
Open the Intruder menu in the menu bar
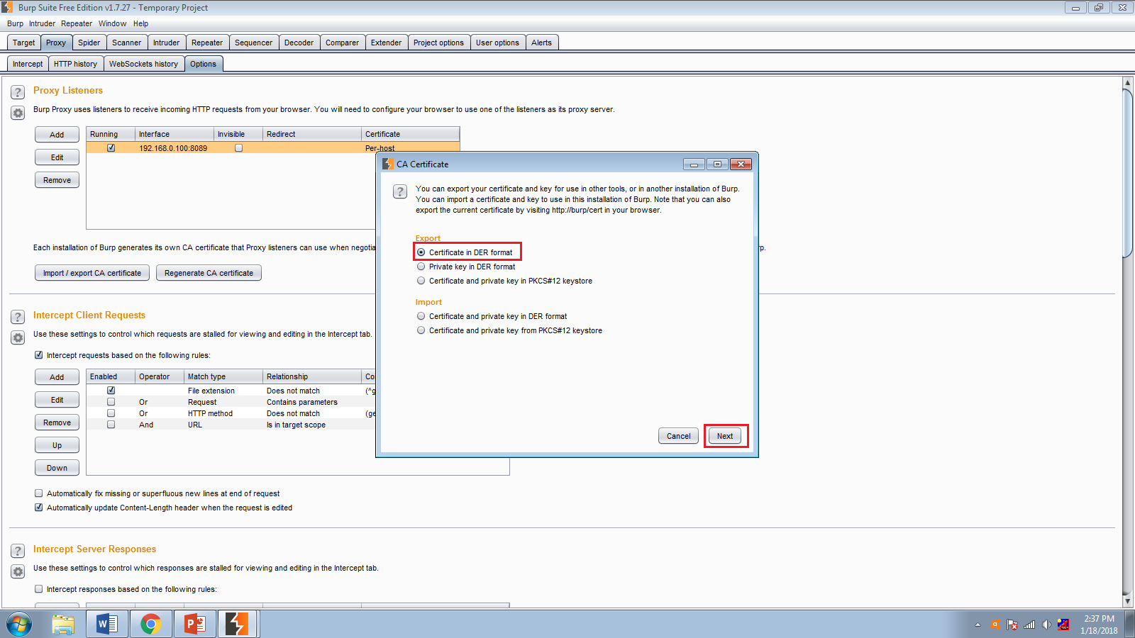42,23
